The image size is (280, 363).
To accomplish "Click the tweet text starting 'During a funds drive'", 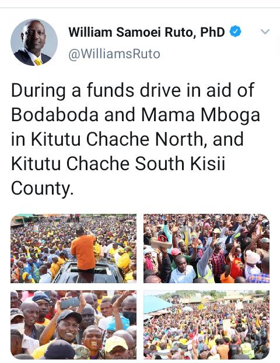I will [135, 139].
